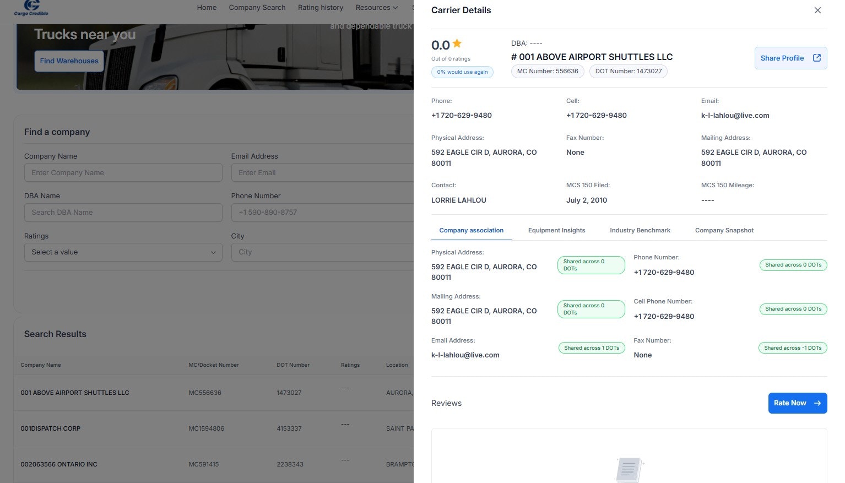The image size is (845, 483).
Task: Focus the Company Name input field
Action: point(123,172)
